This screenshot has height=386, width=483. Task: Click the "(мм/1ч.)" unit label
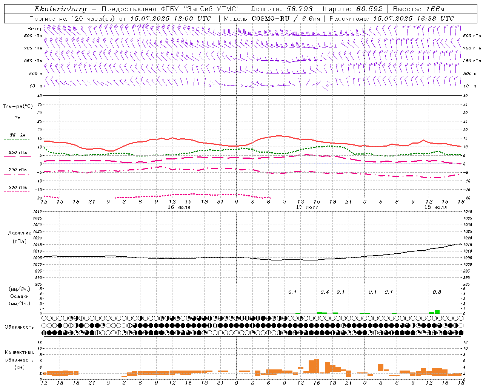click(x=20, y=303)
